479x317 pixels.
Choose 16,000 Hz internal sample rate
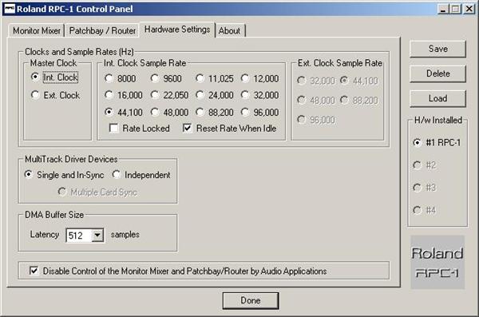point(124,95)
